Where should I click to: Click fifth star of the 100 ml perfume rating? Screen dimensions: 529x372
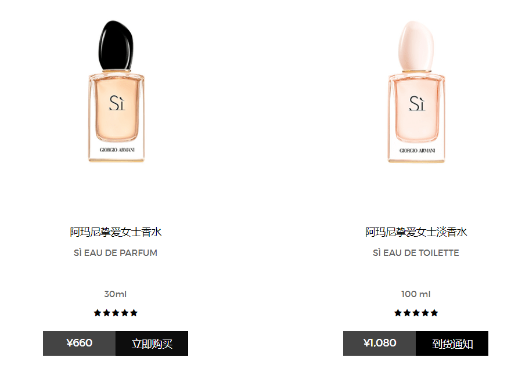(434, 313)
